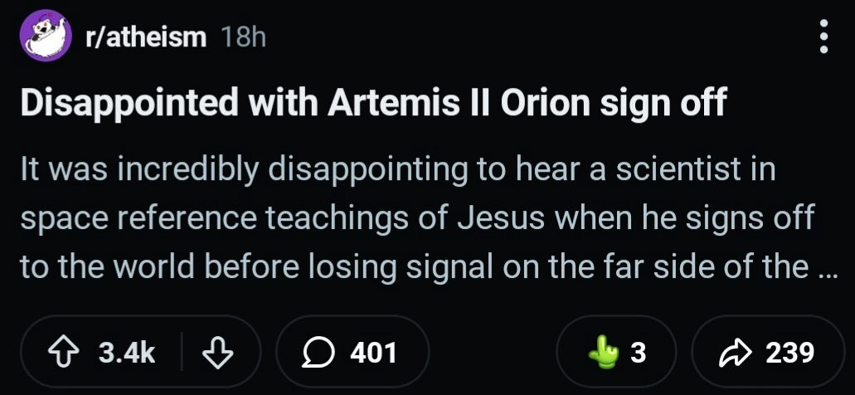Downvote the post with the down arrow
Viewport: 855px width, 395px height.
pos(218,354)
